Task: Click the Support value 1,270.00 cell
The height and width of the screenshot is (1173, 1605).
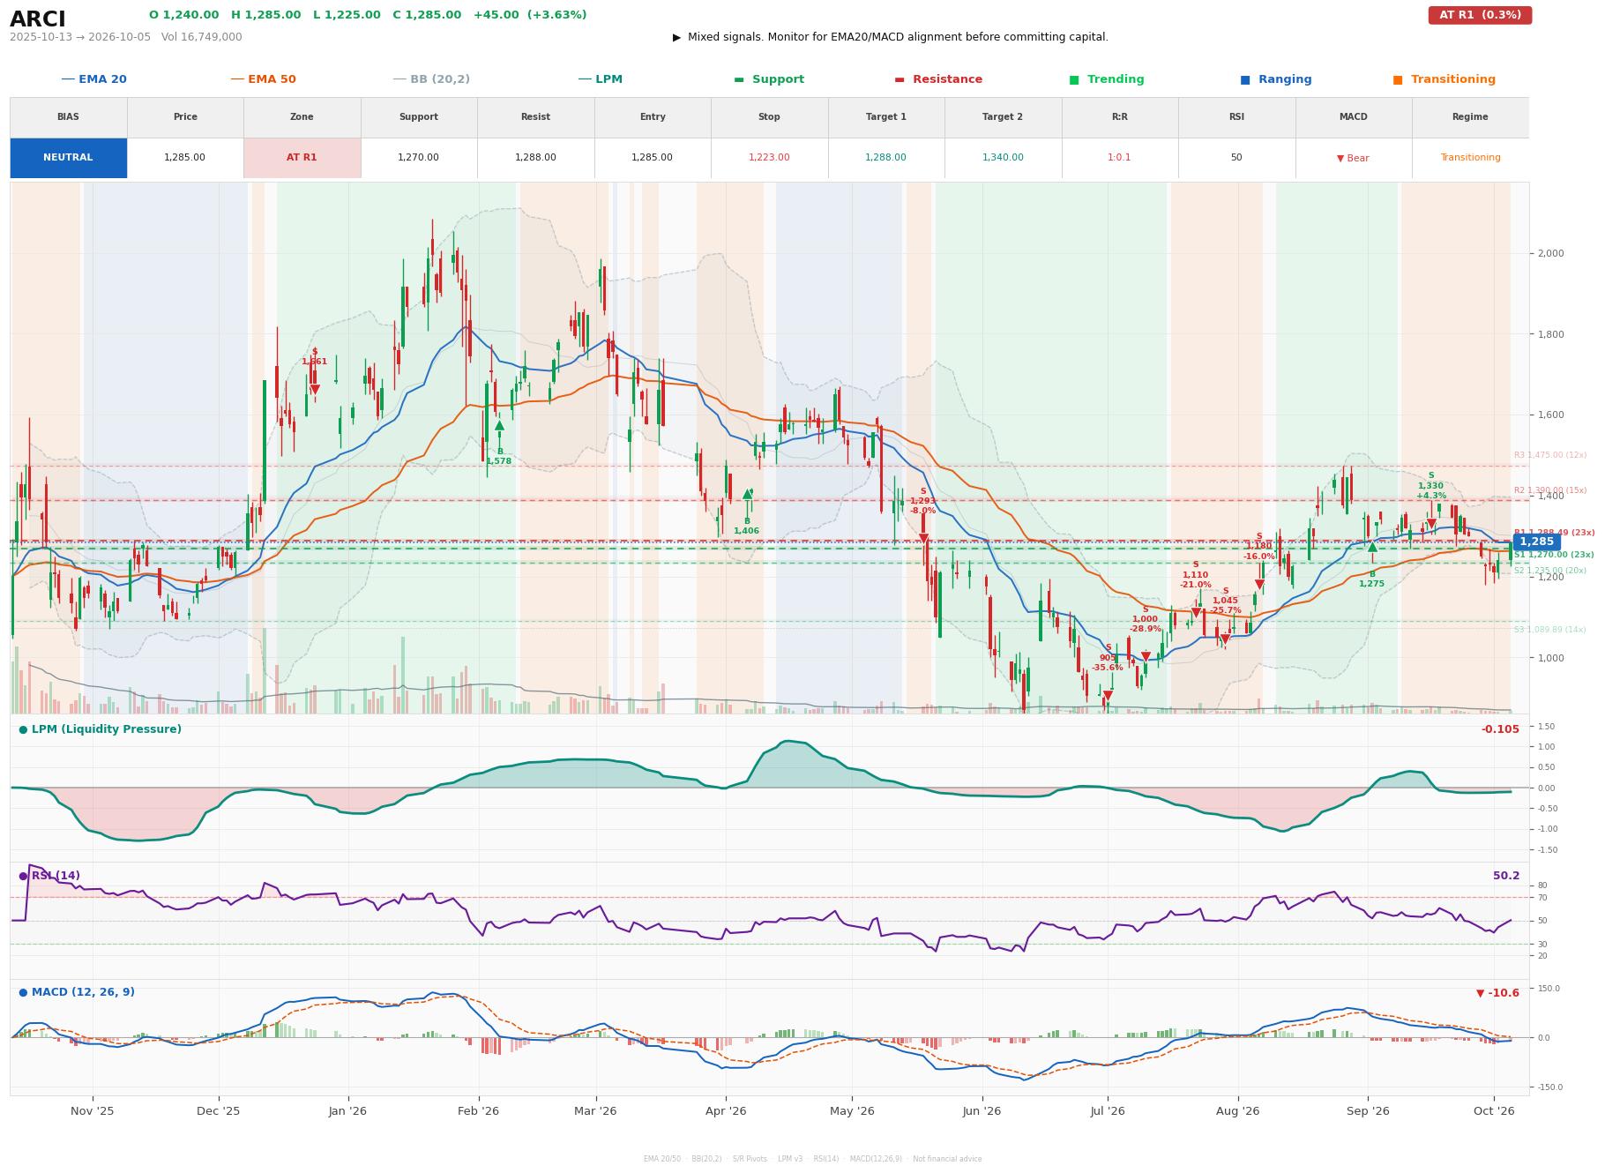Action: pyautogui.click(x=419, y=158)
